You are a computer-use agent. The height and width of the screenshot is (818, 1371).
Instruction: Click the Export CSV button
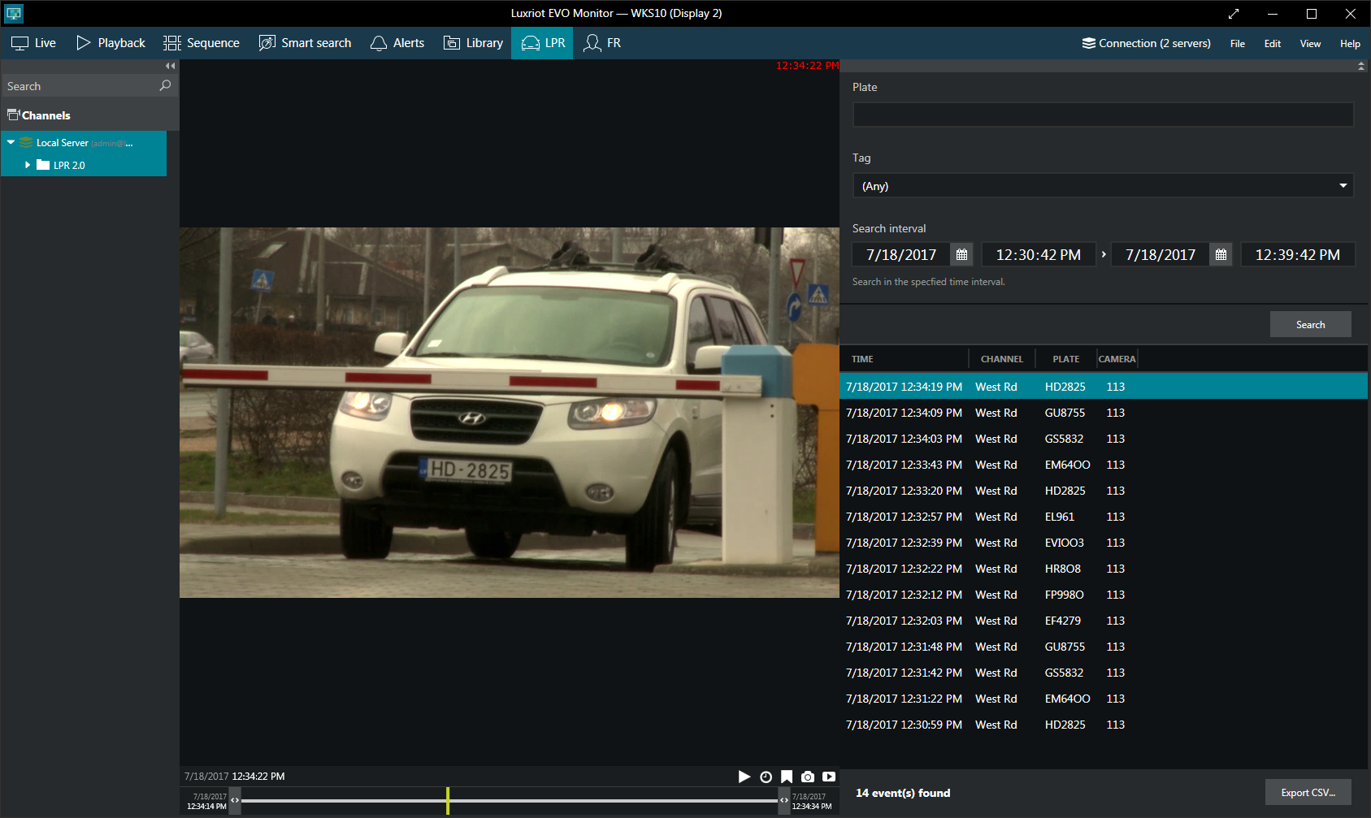pyautogui.click(x=1308, y=792)
